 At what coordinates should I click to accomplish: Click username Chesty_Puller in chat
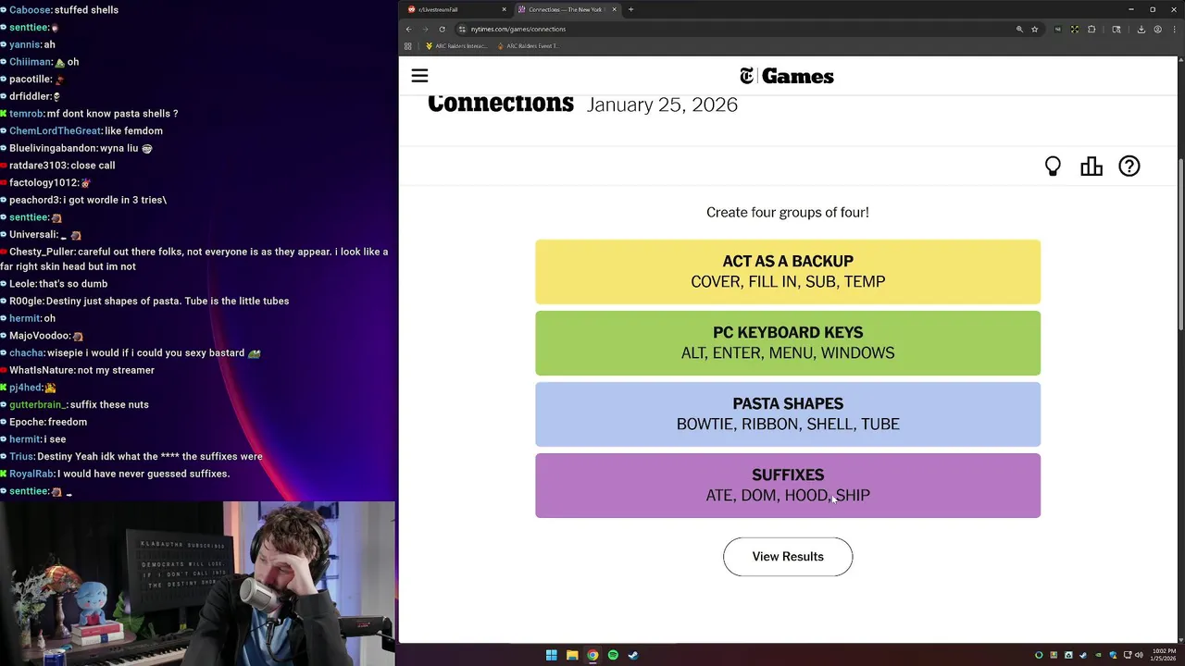pos(42,252)
